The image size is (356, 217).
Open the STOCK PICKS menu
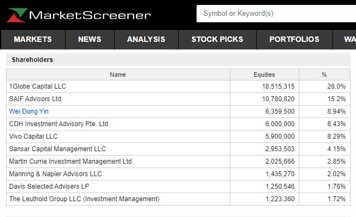pyautogui.click(x=217, y=39)
